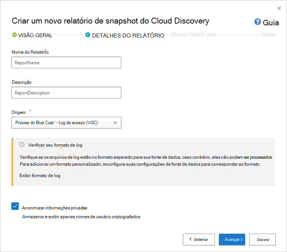Click the Origem field label

(x=18, y=112)
